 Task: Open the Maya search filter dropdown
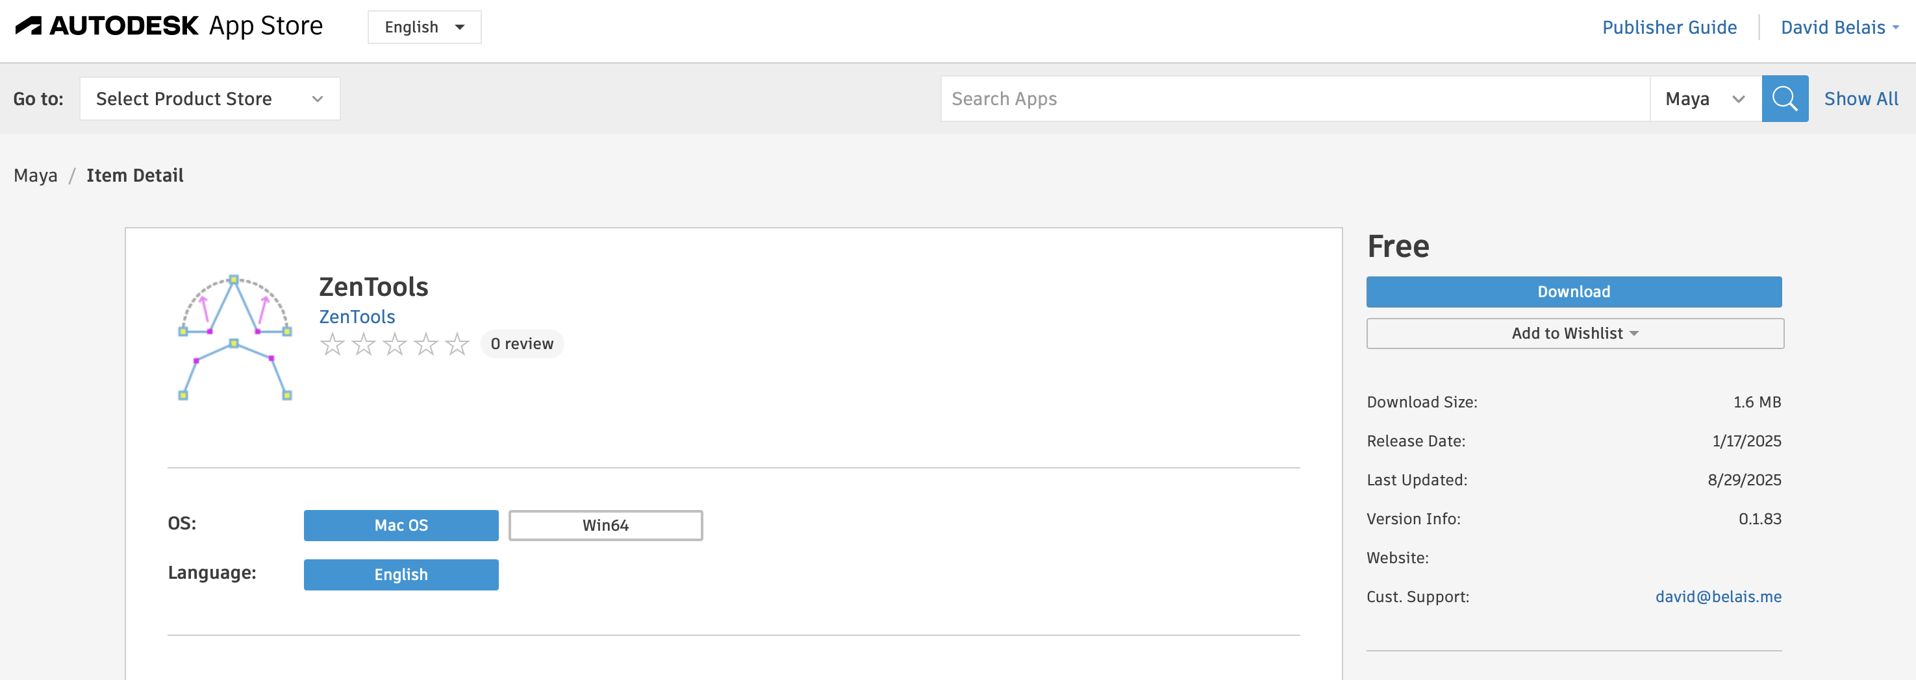[x=1705, y=99]
